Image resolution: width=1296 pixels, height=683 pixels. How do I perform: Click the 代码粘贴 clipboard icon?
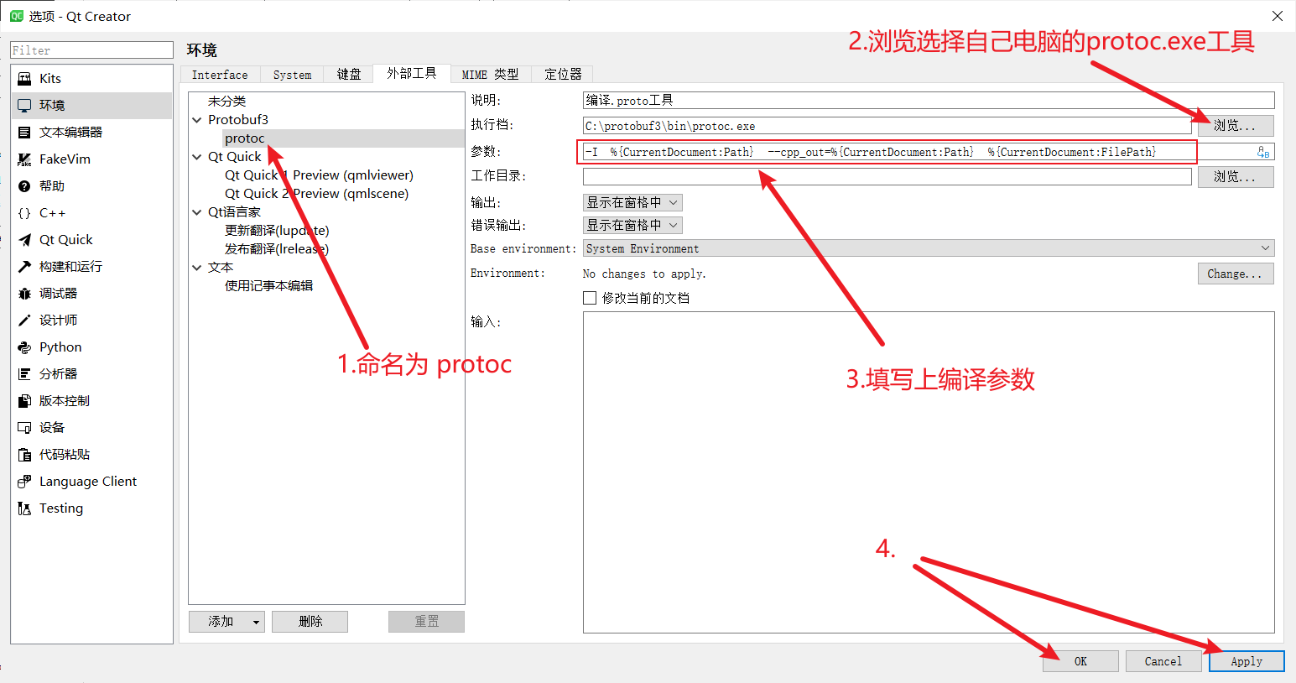(x=24, y=455)
